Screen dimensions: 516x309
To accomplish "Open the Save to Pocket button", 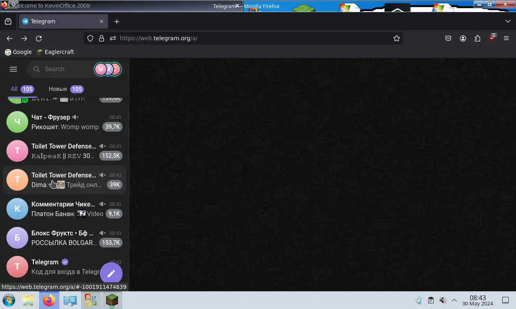I will (448, 38).
